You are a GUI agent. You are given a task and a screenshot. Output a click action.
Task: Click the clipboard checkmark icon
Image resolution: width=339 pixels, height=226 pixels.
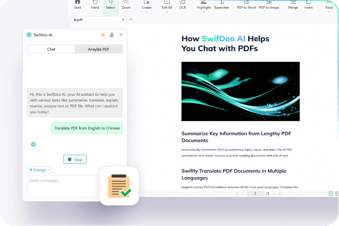[x=120, y=186]
